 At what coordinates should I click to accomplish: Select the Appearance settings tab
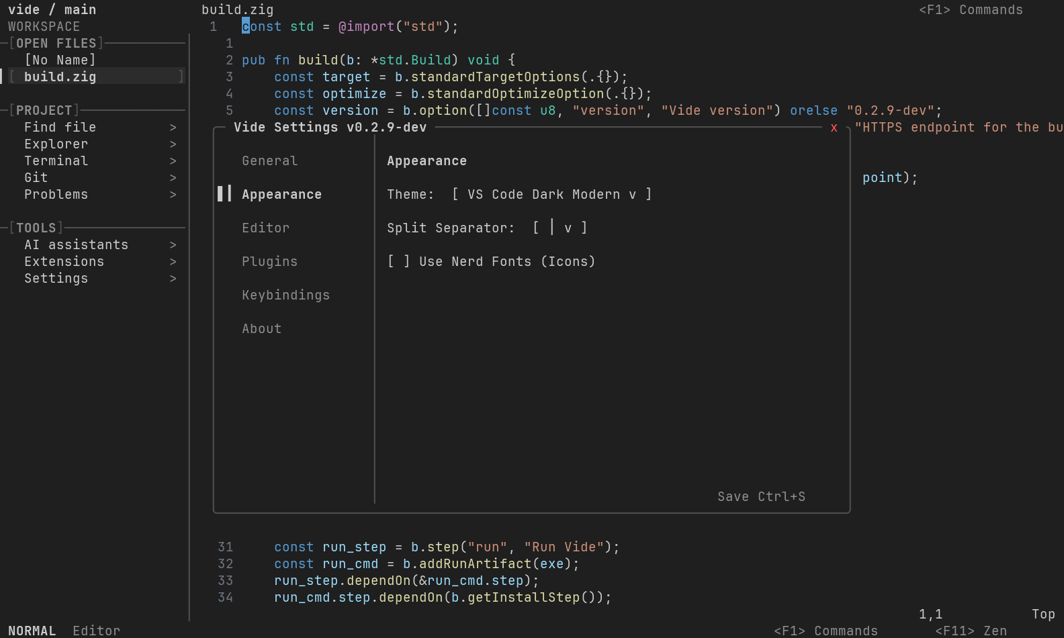point(281,195)
